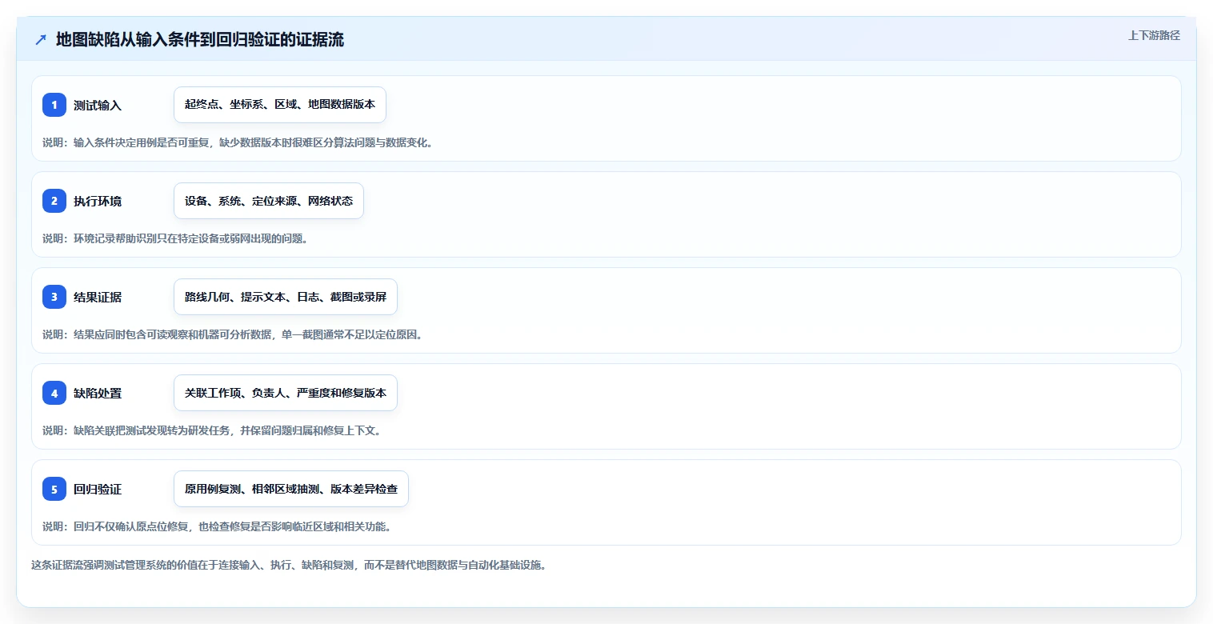Click the arrow icon beside the title
The width and height of the screenshot is (1213, 624).
pos(41,40)
